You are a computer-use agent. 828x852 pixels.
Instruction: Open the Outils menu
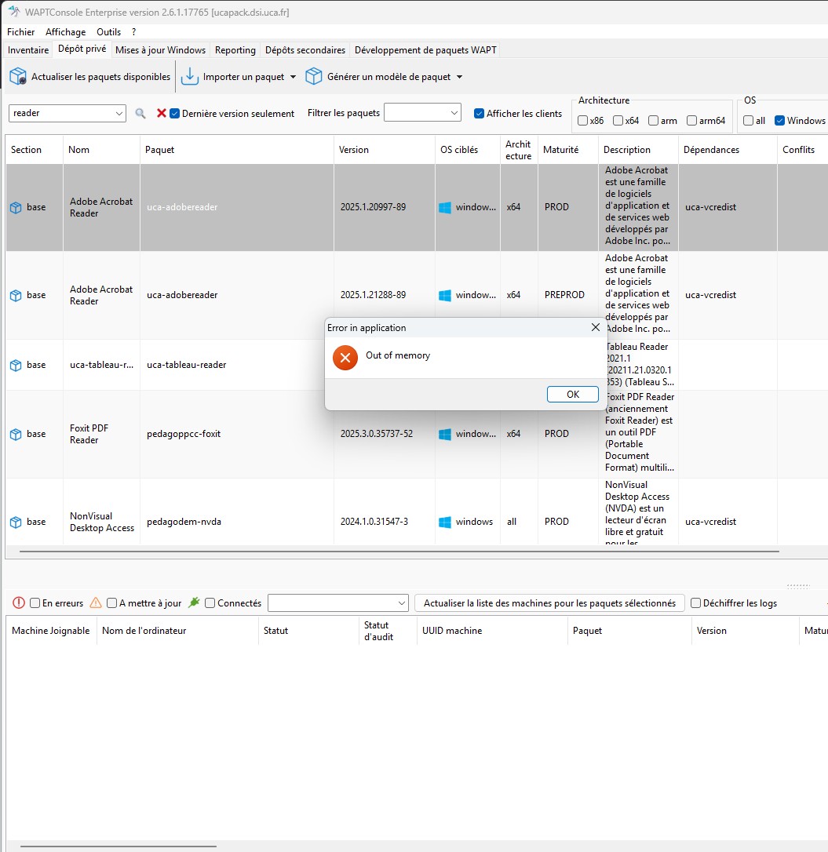[109, 32]
